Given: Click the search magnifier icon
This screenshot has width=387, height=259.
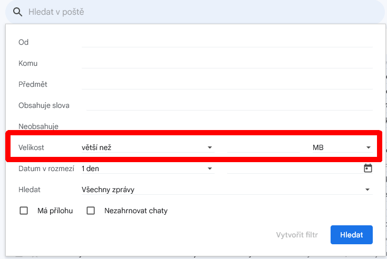Looking at the screenshot, I should pos(18,12).
